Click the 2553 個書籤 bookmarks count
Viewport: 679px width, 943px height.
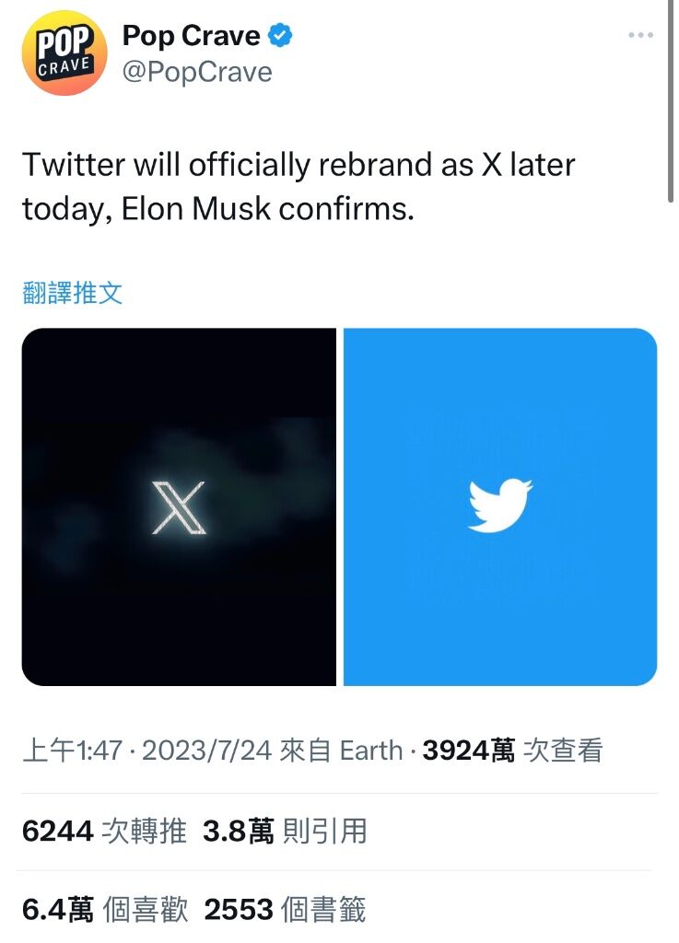pyautogui.click(x=285, y=909)
